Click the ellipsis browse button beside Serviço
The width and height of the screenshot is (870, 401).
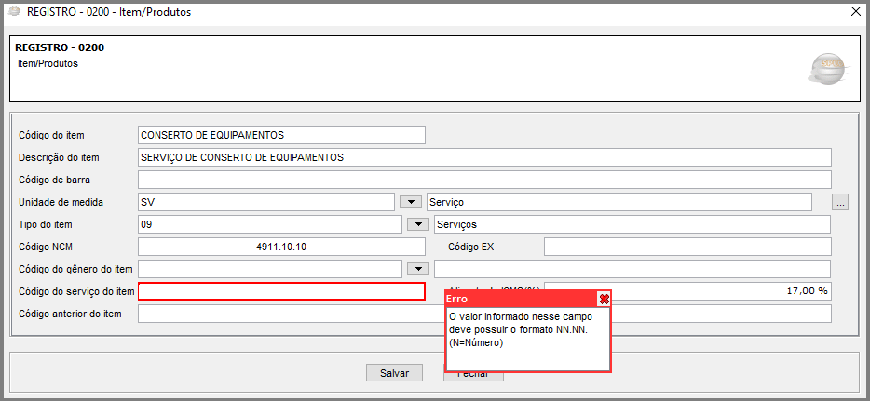coord(839,202)
